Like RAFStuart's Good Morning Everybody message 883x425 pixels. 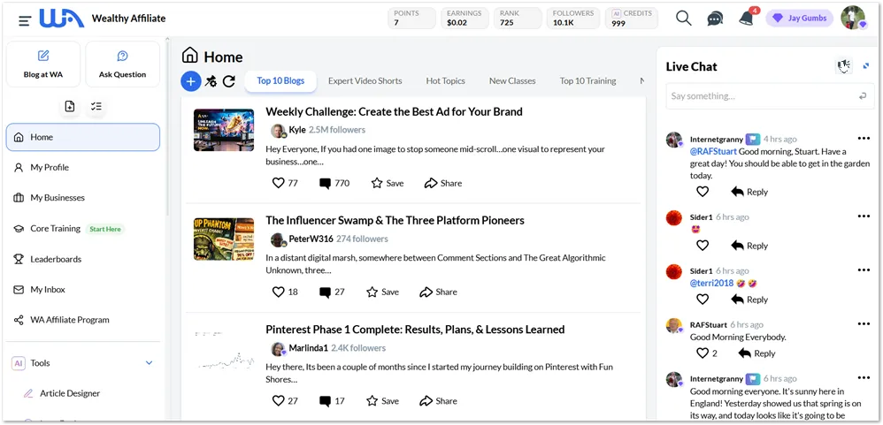[703, 353]
